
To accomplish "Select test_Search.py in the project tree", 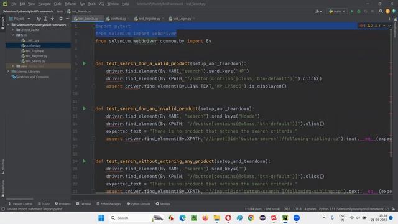I will pos(33,61).
